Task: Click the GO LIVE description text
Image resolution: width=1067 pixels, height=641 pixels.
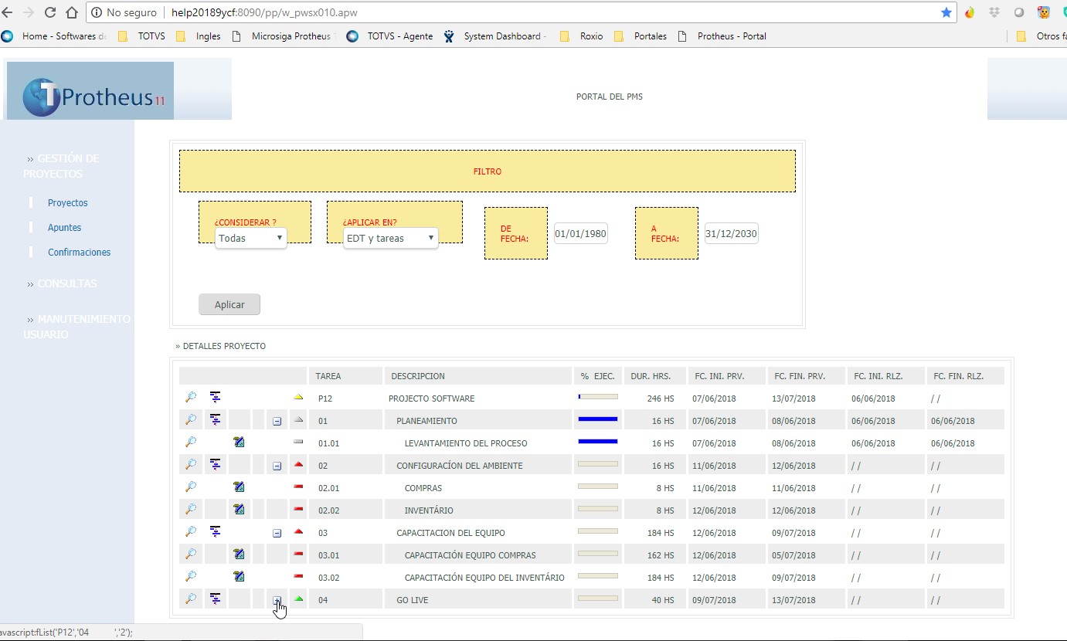Action: tap(413, 600)
